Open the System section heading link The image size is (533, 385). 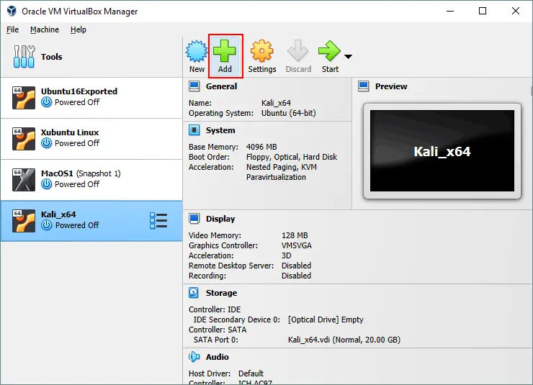tap(220, 130)
